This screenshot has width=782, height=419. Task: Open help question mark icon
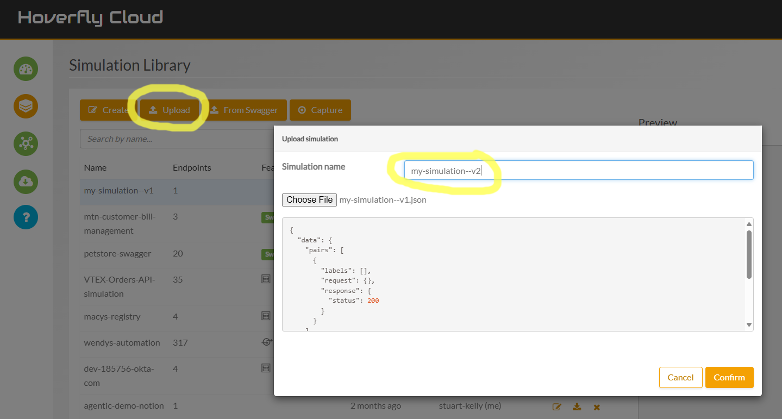tap(26, 217)
